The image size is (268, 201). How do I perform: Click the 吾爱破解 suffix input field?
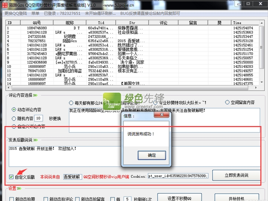(x=73, y=177)
